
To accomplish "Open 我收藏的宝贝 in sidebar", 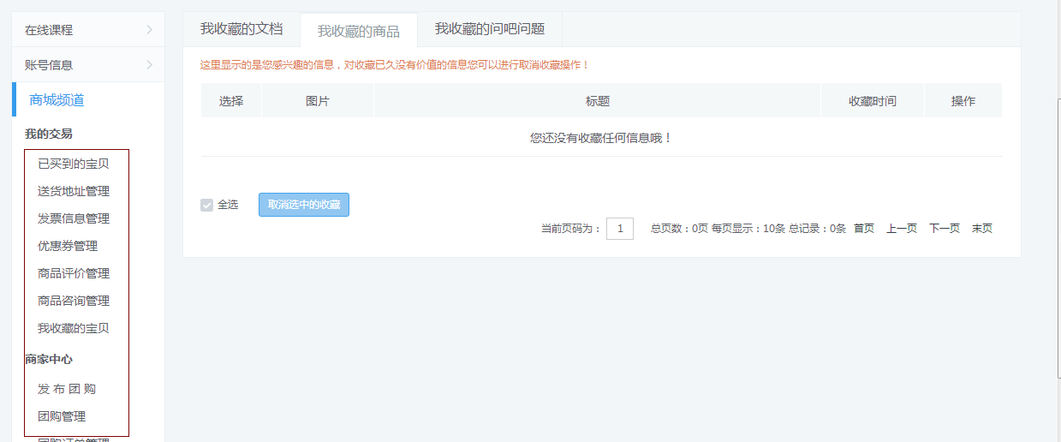I will [74, 328].
